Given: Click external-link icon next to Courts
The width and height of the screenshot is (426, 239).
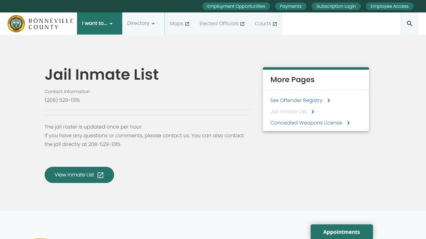Looking at the screenshot, I should (x=275, y=24).
